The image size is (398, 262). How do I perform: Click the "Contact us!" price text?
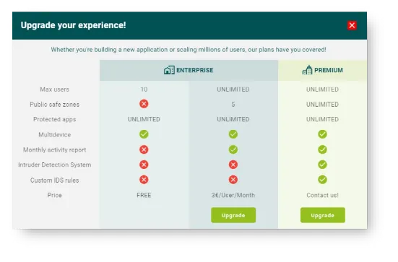[322, 195]
